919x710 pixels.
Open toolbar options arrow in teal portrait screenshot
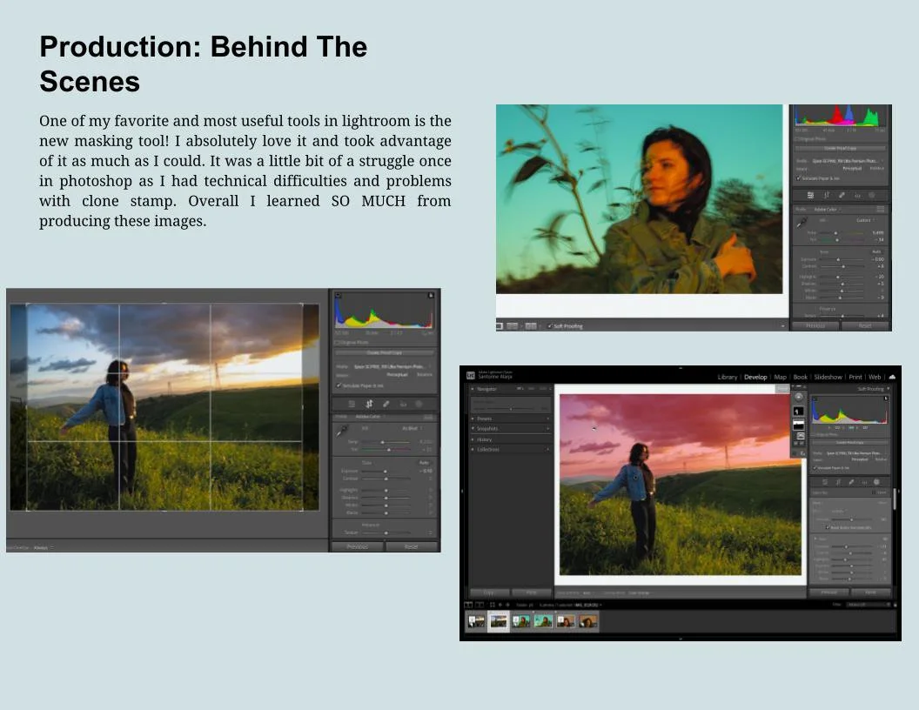(782, 325)
